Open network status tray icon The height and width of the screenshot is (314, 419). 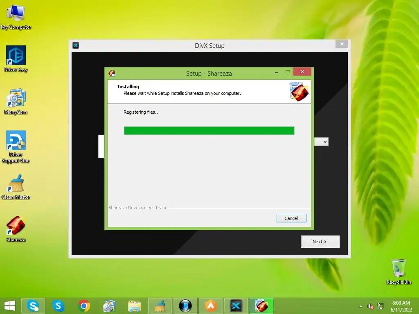click(381, 306)
